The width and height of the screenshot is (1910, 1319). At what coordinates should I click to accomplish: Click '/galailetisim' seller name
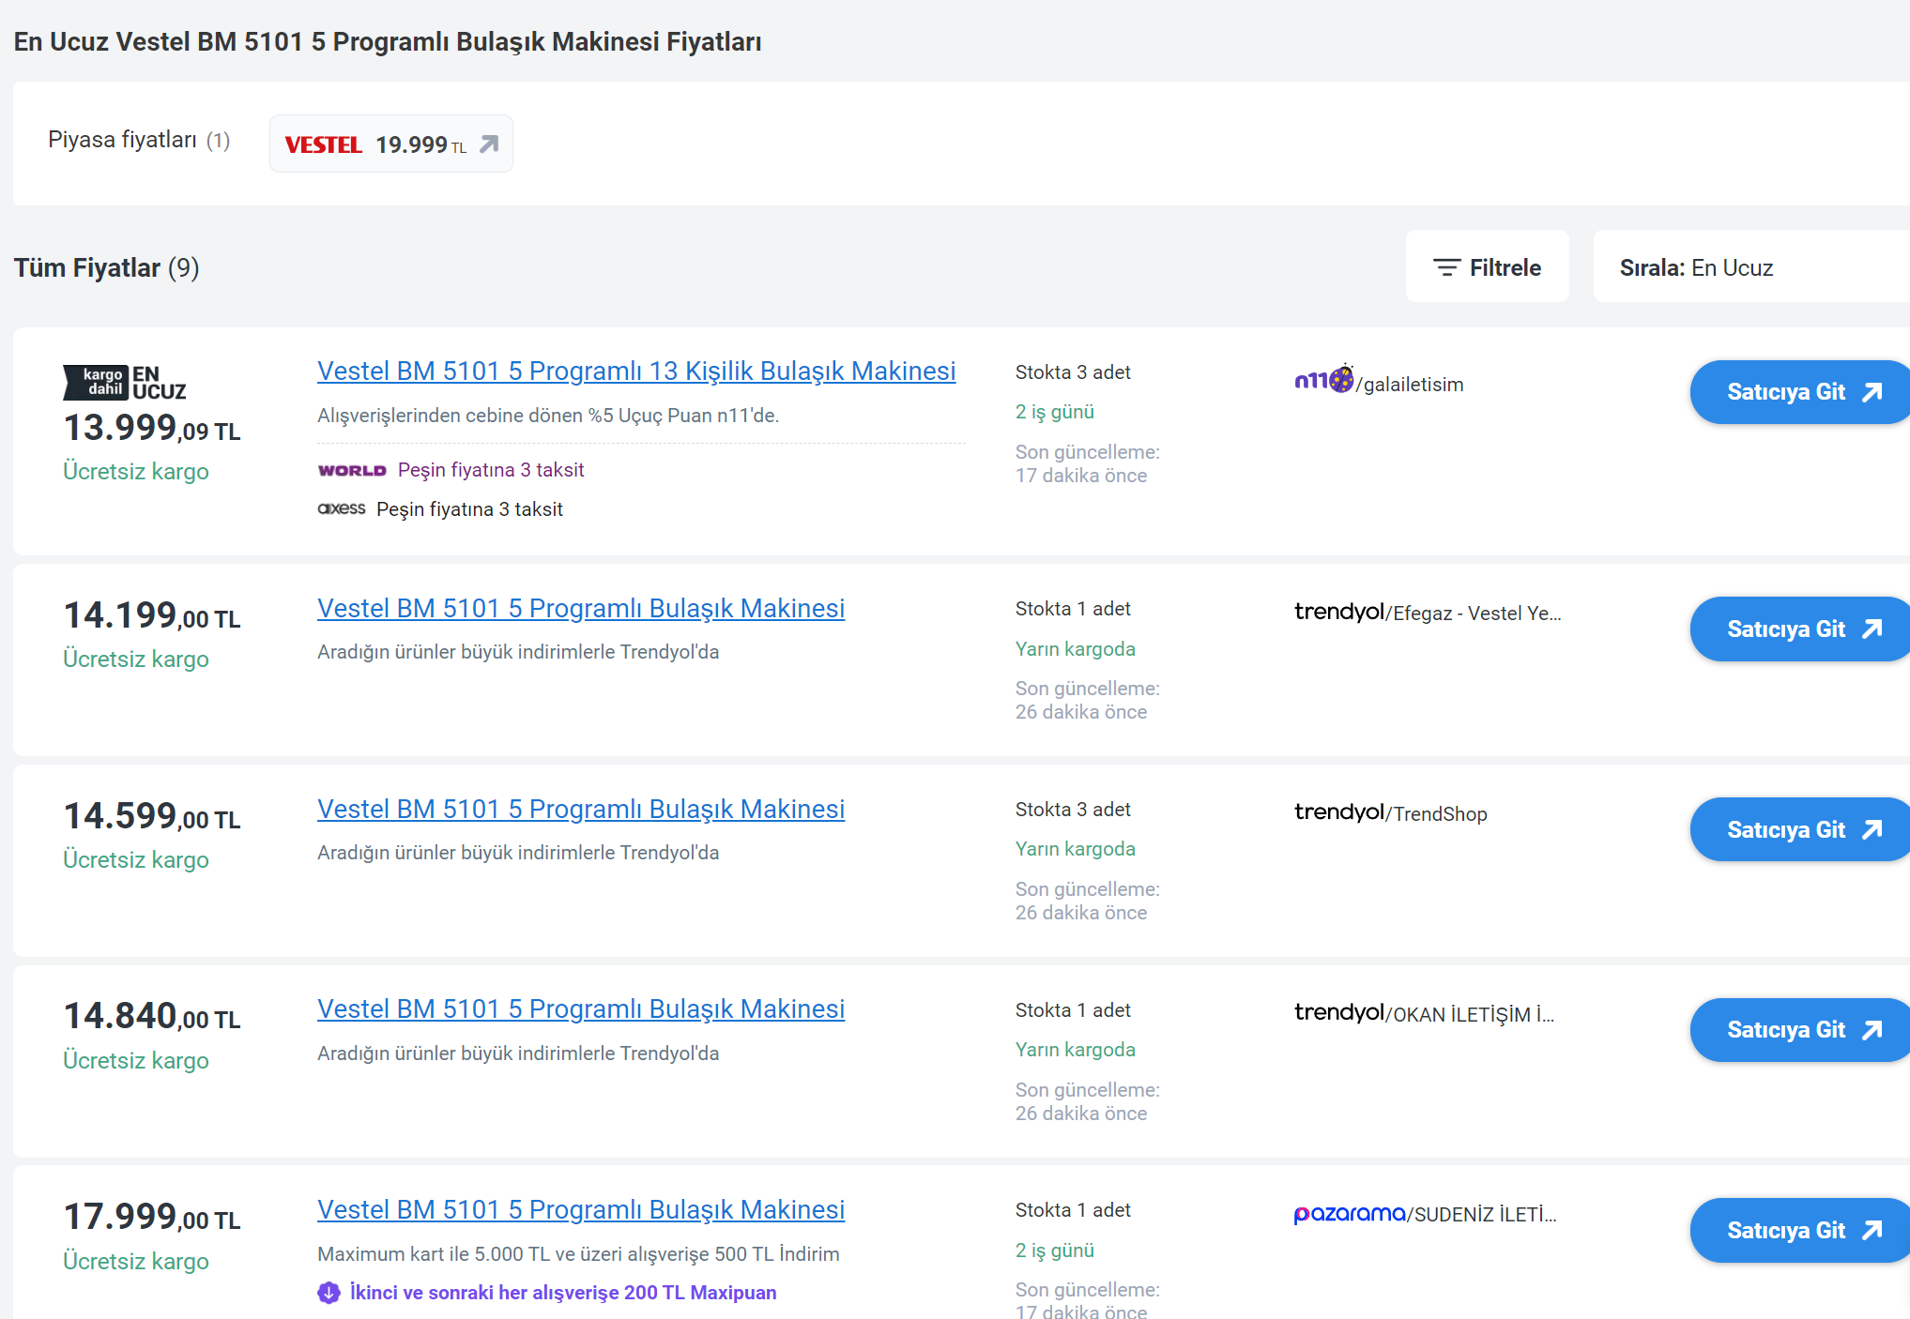[x=1410, y=385]
